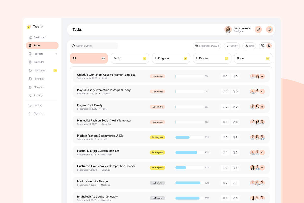
Task: Expand the Projects chevron in sidebar
Action: point(56,54)
